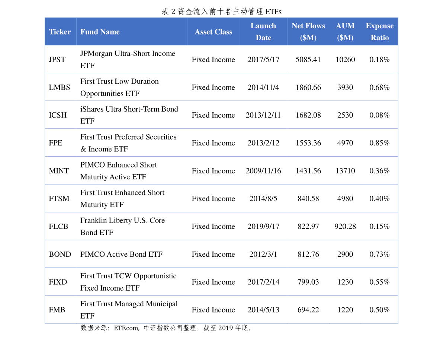Click net flows value 1431.56
This screenshot has width=443, height=339.
tap(308, 171)
